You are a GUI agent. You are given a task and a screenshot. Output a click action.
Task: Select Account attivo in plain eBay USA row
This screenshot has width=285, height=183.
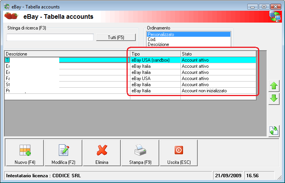pyautogui.click(x=218, y=78)
